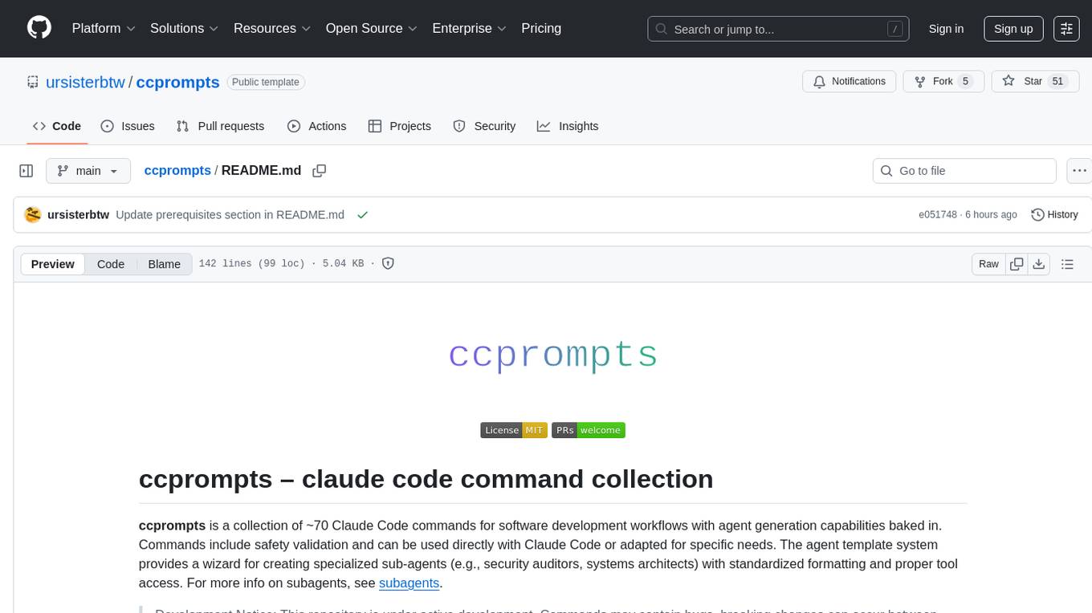
Task: Switch to the Pull requests tab
Action: click(220, 126)
